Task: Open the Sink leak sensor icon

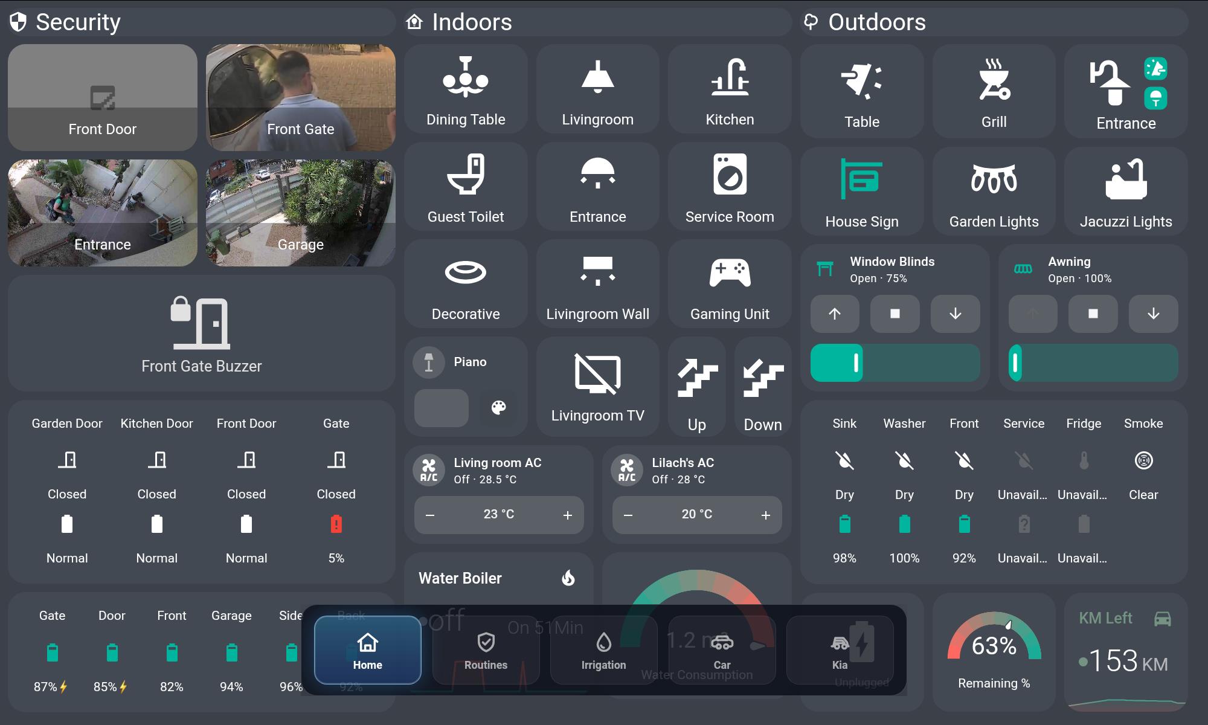Action: click(844, 460)
